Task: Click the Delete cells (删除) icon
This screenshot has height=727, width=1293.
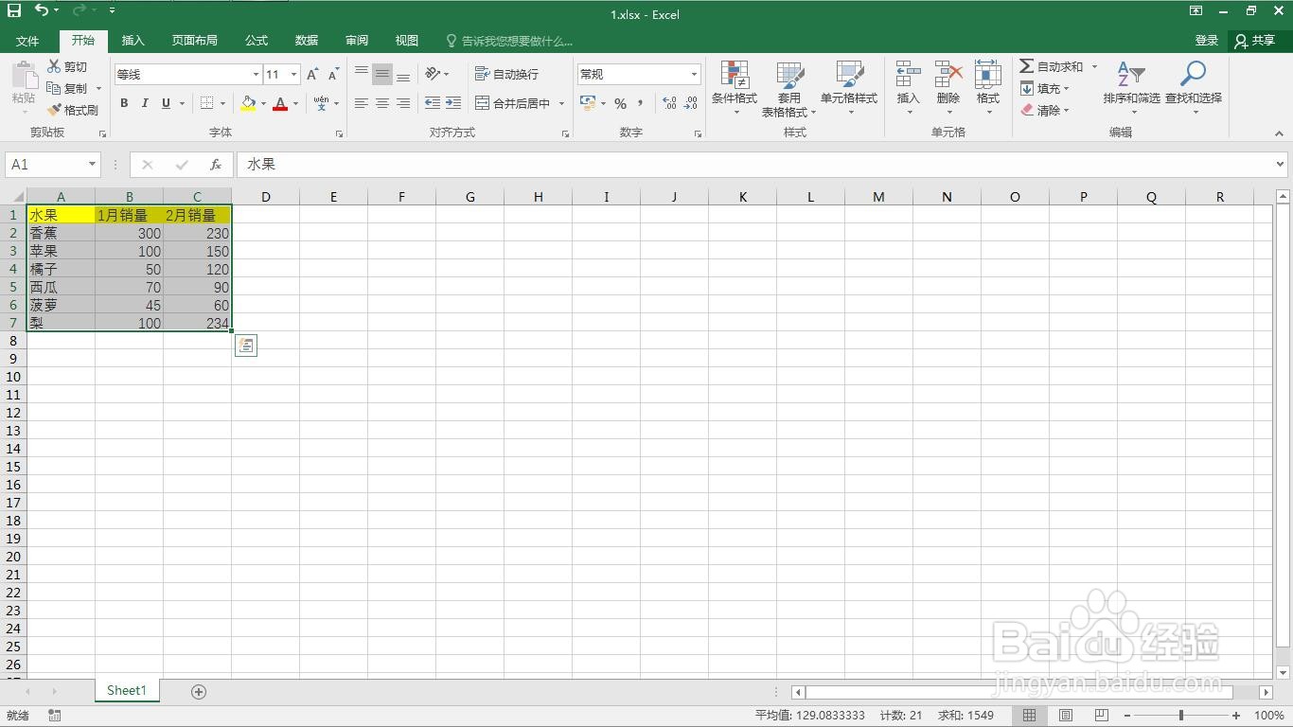Action: (x=948, y=87)
